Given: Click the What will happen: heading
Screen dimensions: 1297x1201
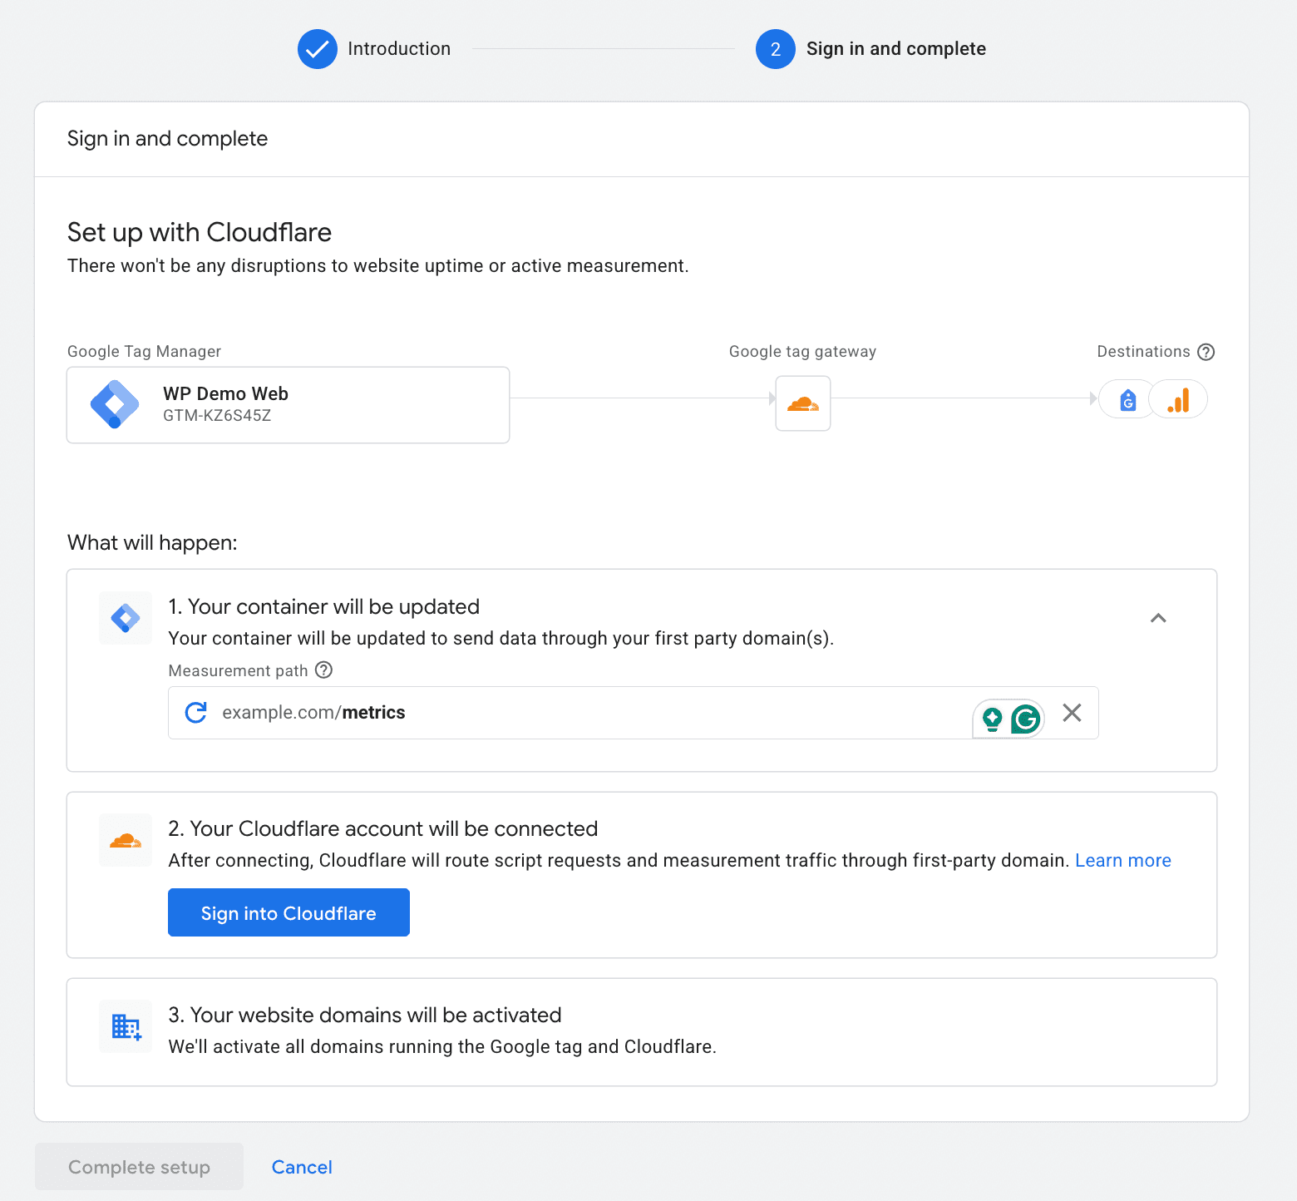Looking at the screenshot, I should tap(152, 543).
